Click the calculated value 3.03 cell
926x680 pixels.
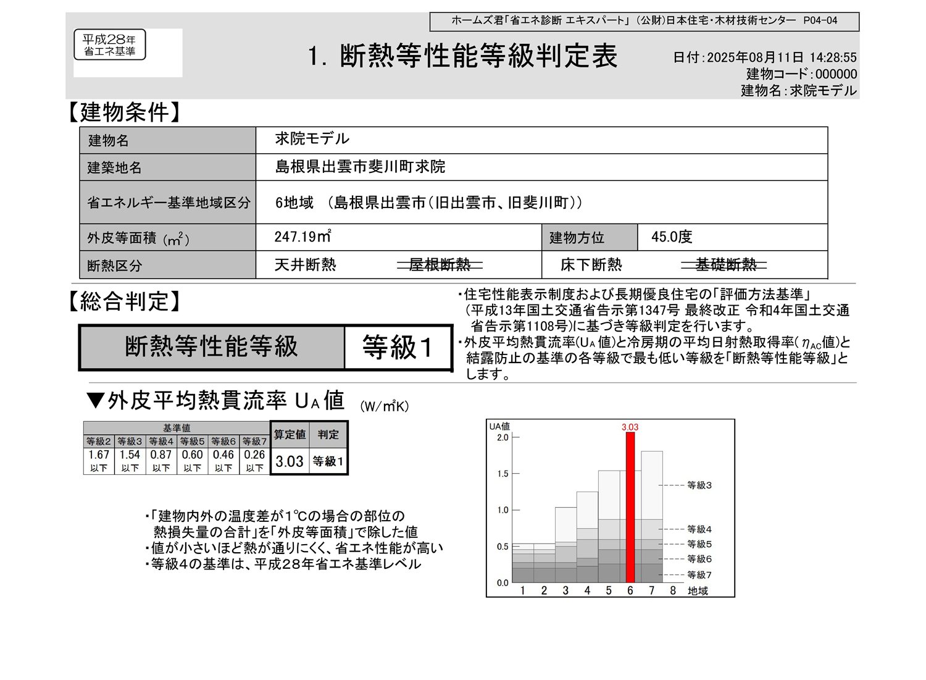coord(290,461)
